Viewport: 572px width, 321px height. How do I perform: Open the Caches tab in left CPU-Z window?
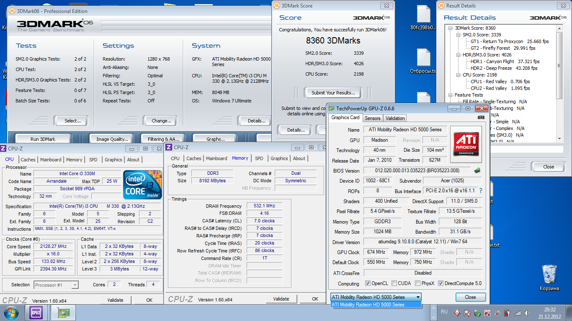coord(28,160)
